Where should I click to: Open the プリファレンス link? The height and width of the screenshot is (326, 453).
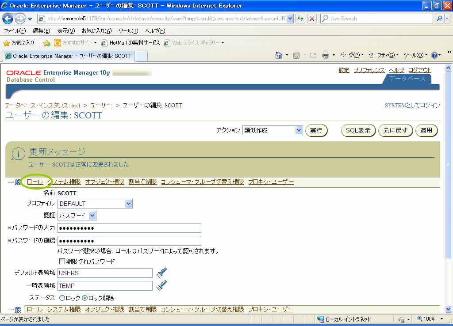369,70
